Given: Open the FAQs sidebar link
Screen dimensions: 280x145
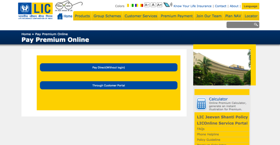Looking at the screenshot, I should click(201, 129).
